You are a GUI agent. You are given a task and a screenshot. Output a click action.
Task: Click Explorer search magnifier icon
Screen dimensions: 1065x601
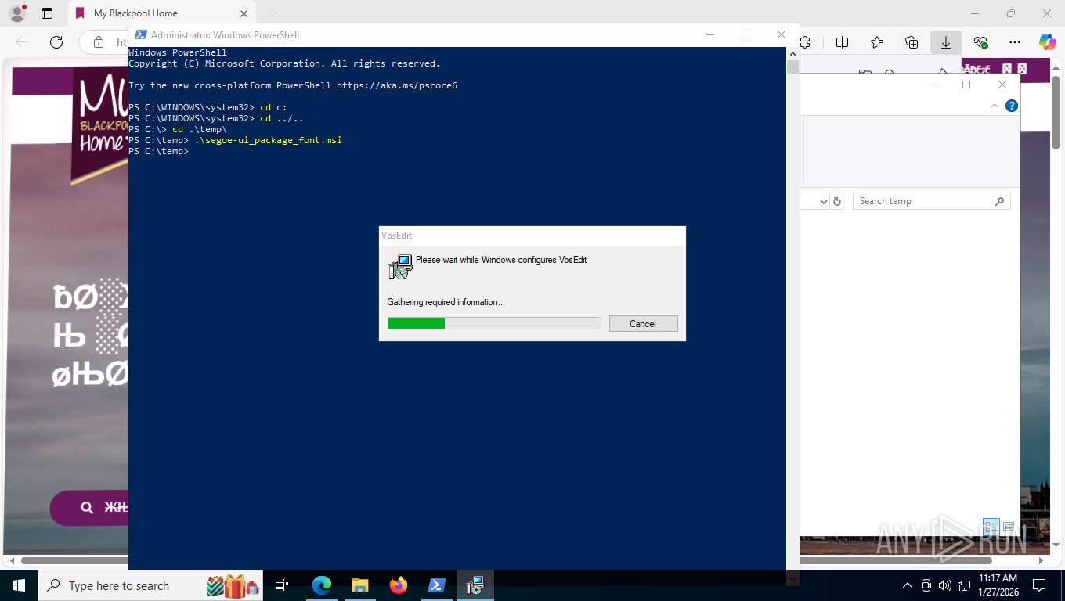999,201
